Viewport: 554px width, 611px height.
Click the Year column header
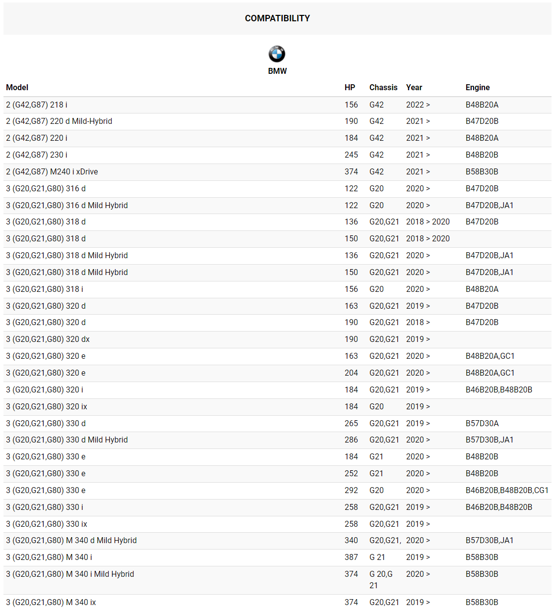414,87
